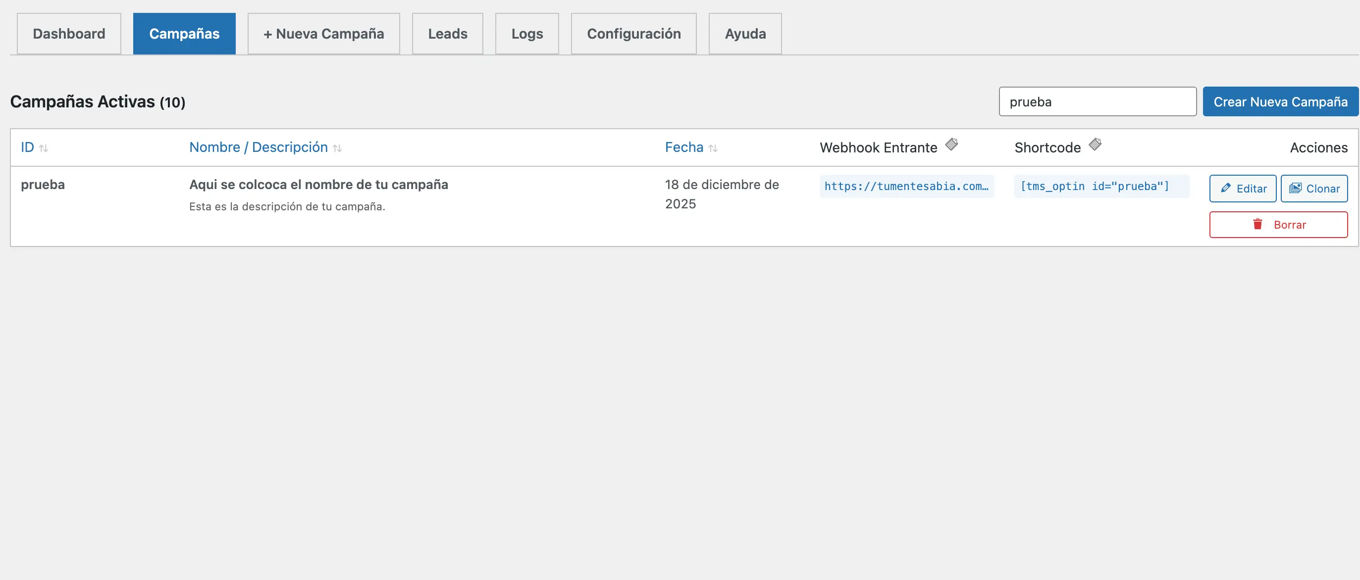
Task: Open the Dashboard tab
Action: pyautogui.click(x=69, y=34)
